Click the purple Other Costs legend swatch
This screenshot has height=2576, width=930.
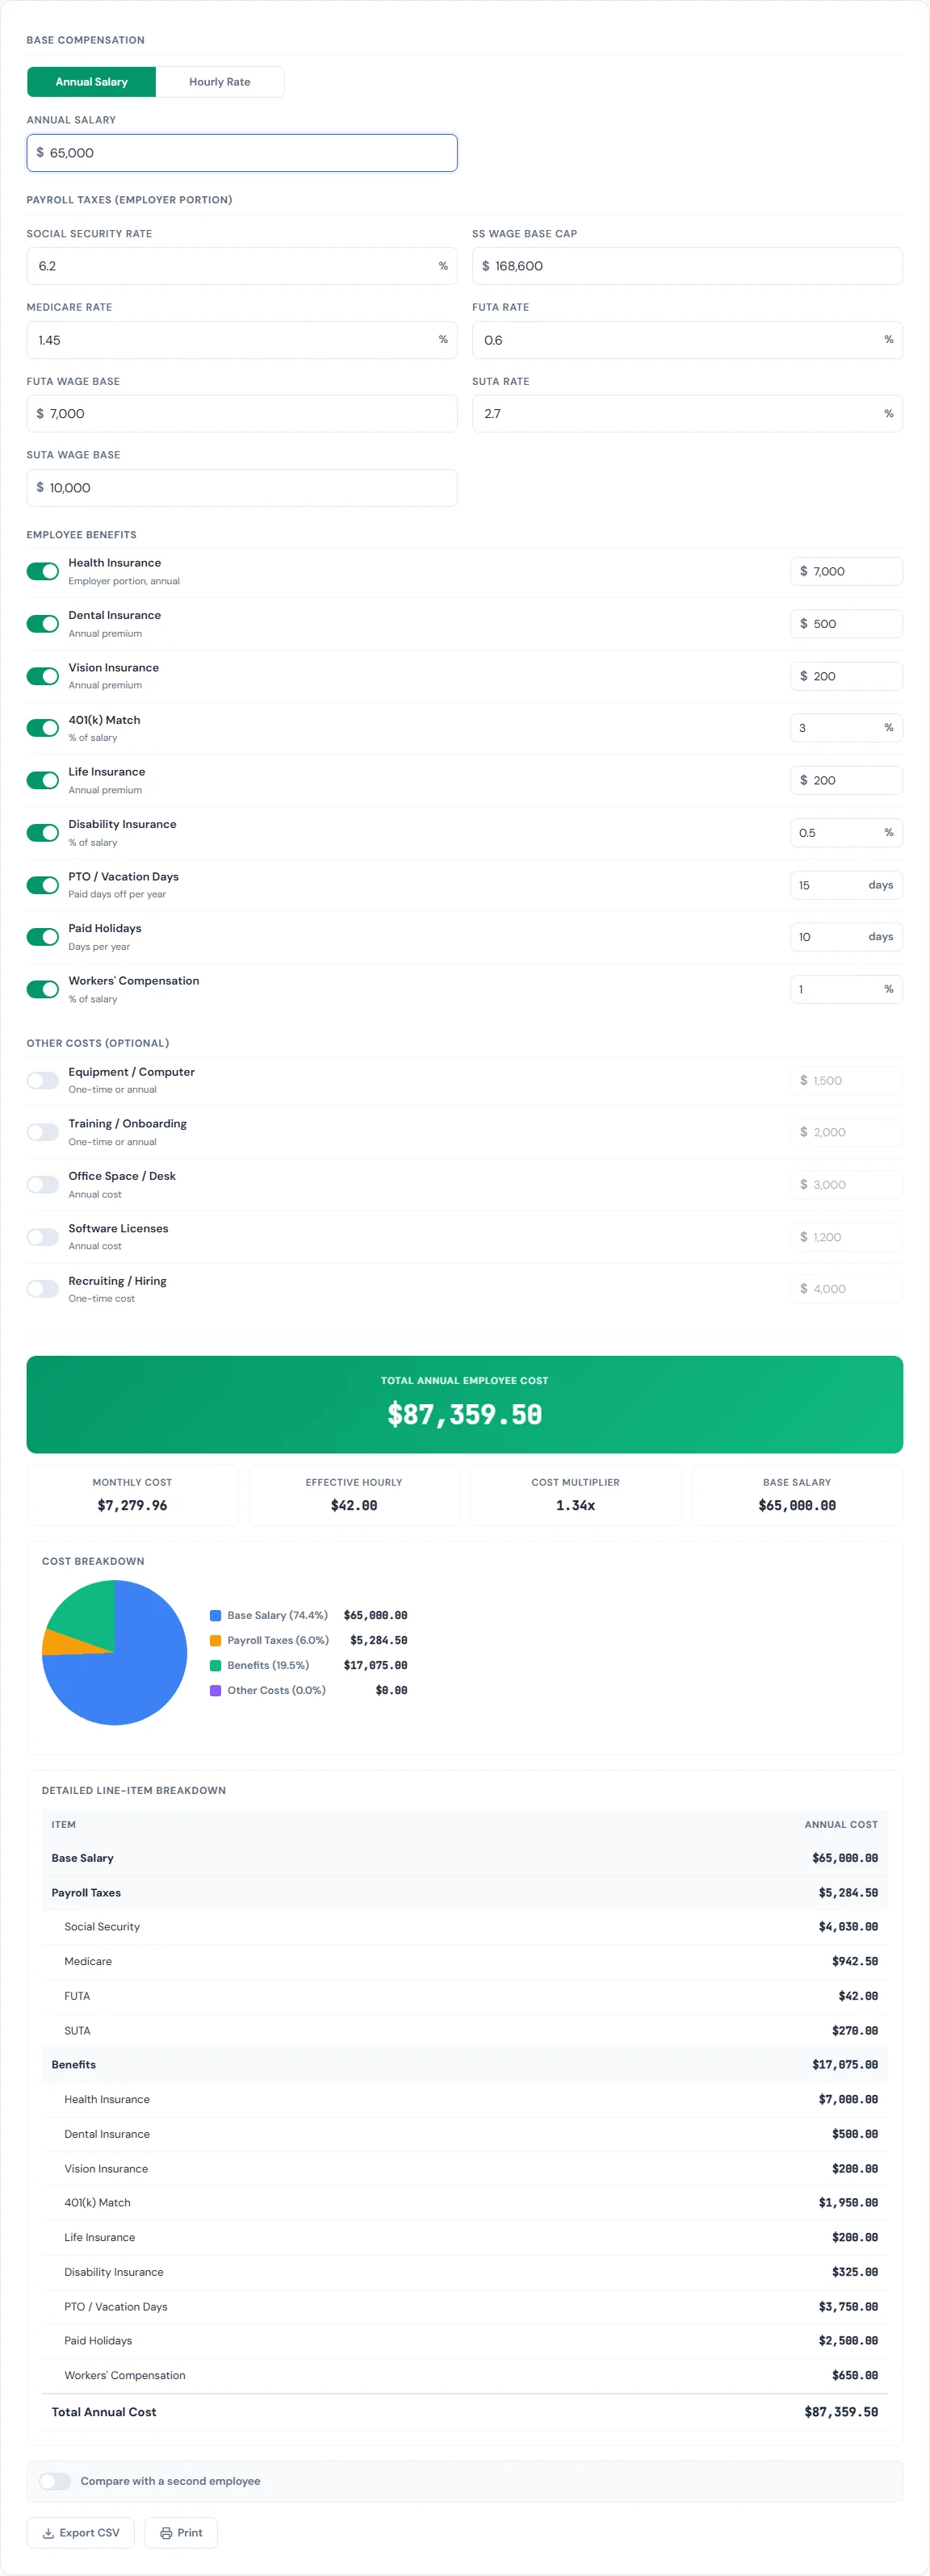click(215, 1690)
